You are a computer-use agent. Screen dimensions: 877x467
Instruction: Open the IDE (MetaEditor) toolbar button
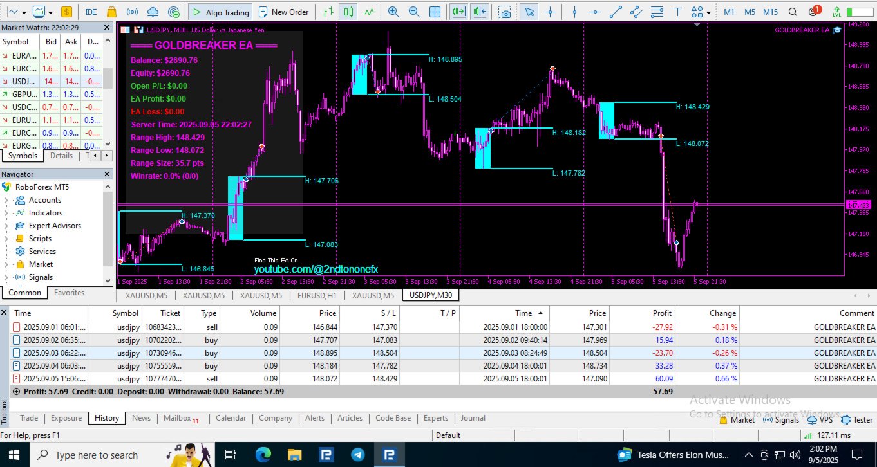pos(91,12)
